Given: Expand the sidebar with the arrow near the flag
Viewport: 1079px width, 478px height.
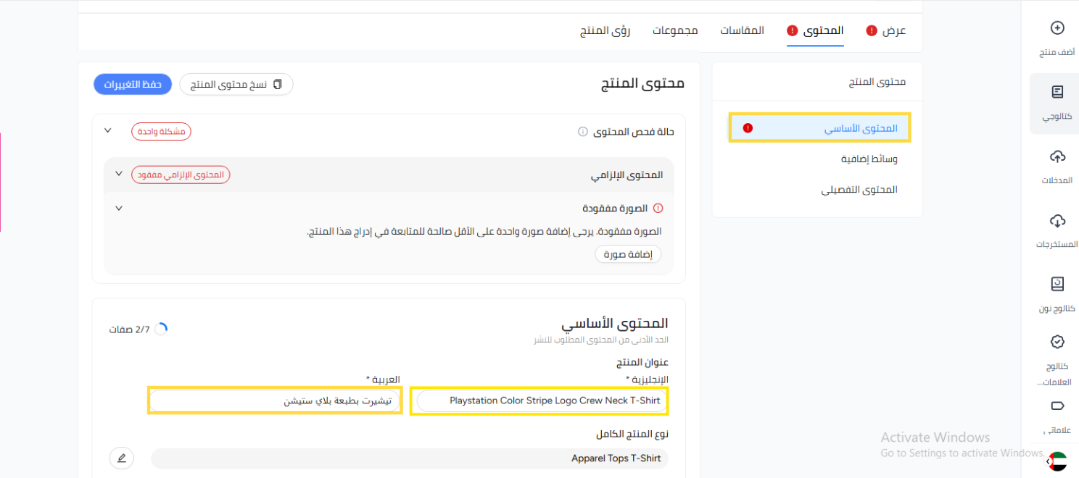Looking at the screenshot, I should pos(1048,461).
